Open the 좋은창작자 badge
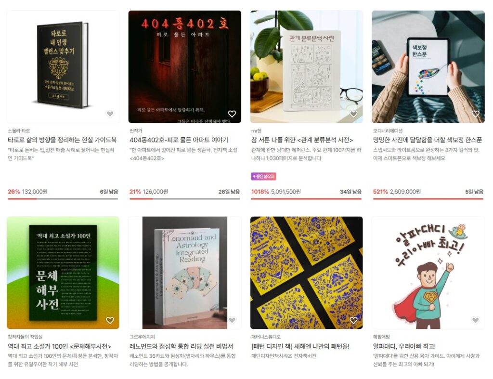Image resolution: width=493 pixels, height=379 pixels. tap(263, 176)
